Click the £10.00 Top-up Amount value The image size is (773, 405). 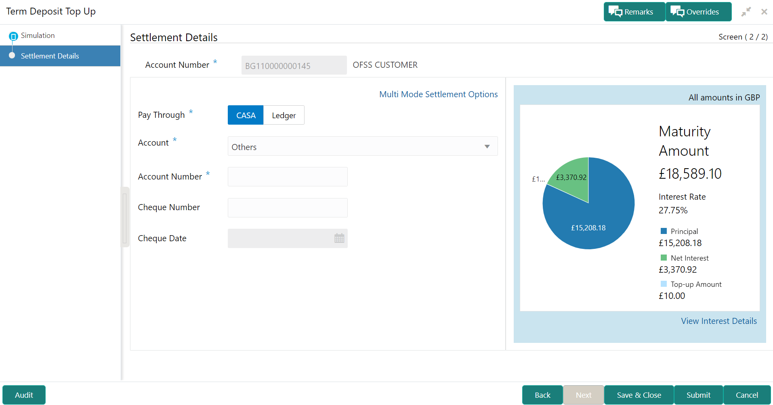click(x=672, y=296)
